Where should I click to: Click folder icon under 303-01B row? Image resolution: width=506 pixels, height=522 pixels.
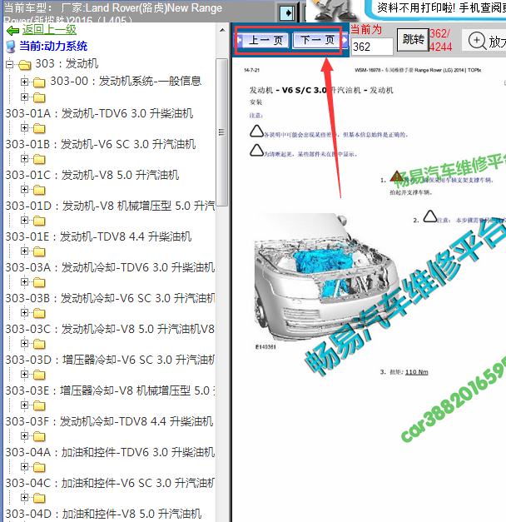pyautogui.click(x=39, y=159)
